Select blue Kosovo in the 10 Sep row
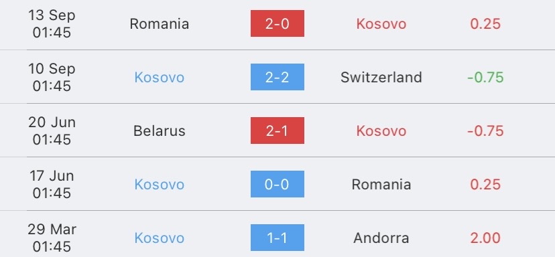Image resolution: width=555 pixels, height=257 pixels. [x=159, y=78]
